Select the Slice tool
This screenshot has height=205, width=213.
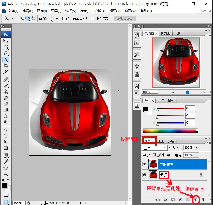[x=6, y=72]
